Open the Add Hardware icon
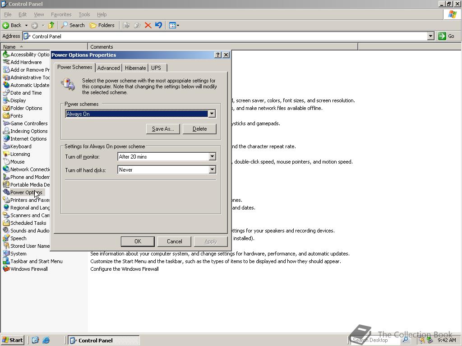This screenshot has width=462, height=346. pos(6,62)
